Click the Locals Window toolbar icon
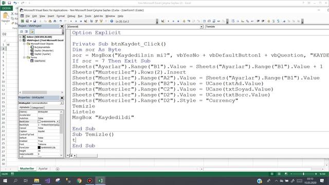 [x=205, y=21]
